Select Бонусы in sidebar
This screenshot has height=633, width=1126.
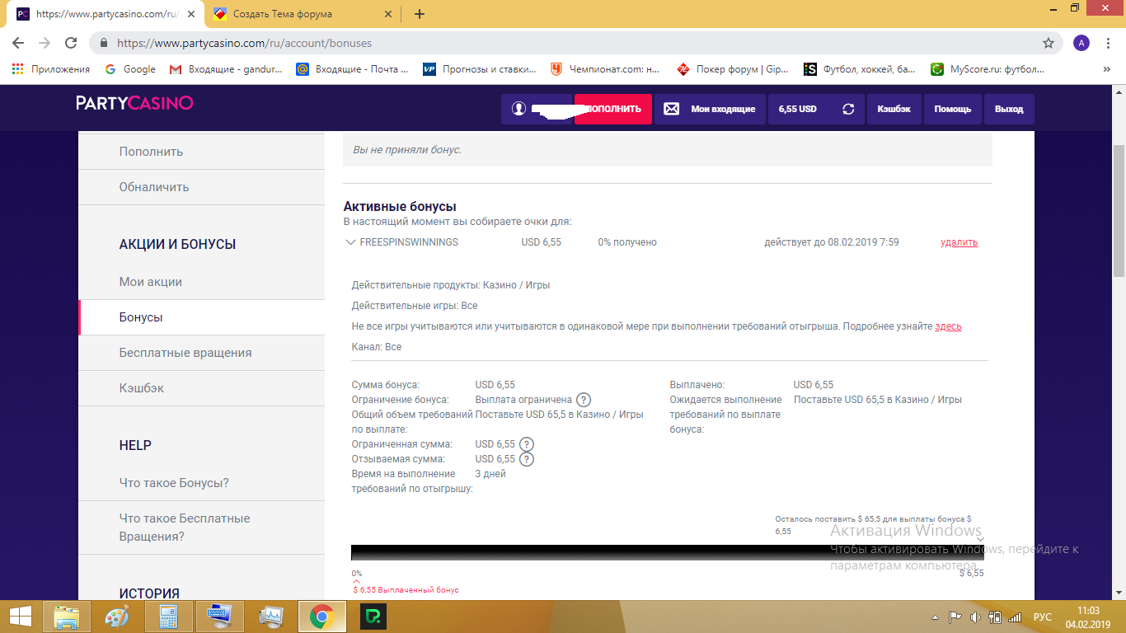pos(201,317)
